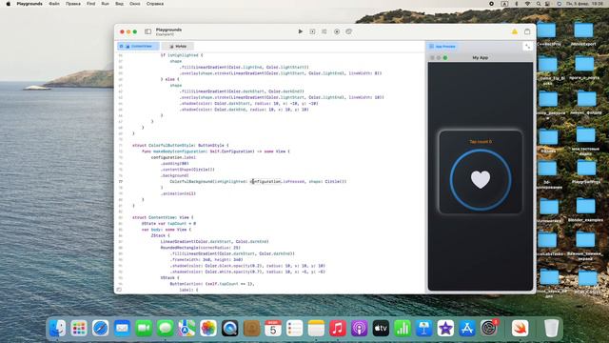
Task: Expand the app preview to full size
Action: pyautogui.click(x=527, y=47)
